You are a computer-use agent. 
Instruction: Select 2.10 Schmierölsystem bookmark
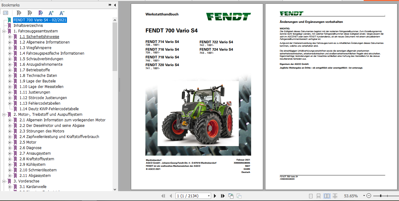(x=38, y=170)
